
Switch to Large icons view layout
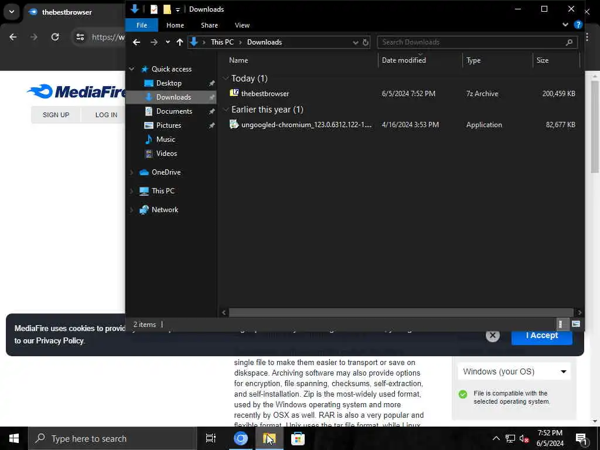pos(576,324)
